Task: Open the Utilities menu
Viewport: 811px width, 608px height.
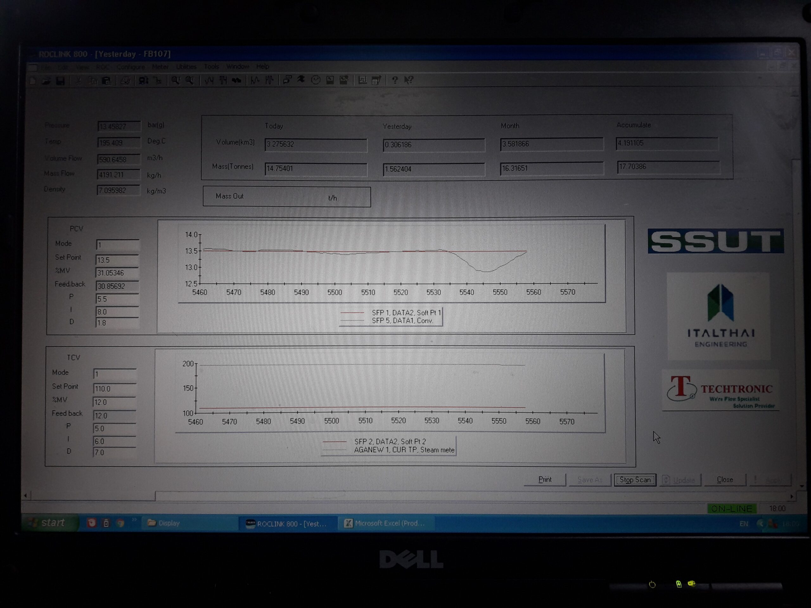Action: click(186, 67)
